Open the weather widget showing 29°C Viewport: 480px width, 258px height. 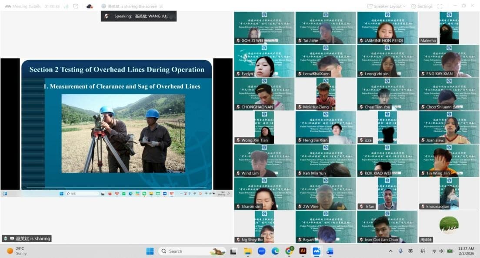coord(17,251)
